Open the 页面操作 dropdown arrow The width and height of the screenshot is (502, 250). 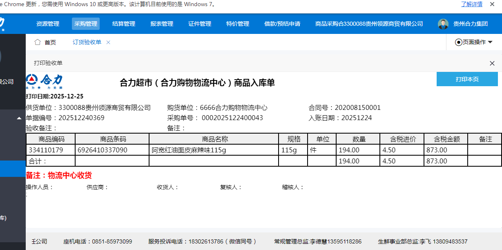click(x=490, y=42)
